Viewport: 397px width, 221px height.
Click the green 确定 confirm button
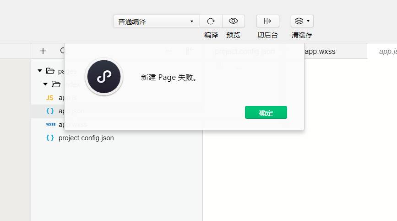click(x=266, y=112)
